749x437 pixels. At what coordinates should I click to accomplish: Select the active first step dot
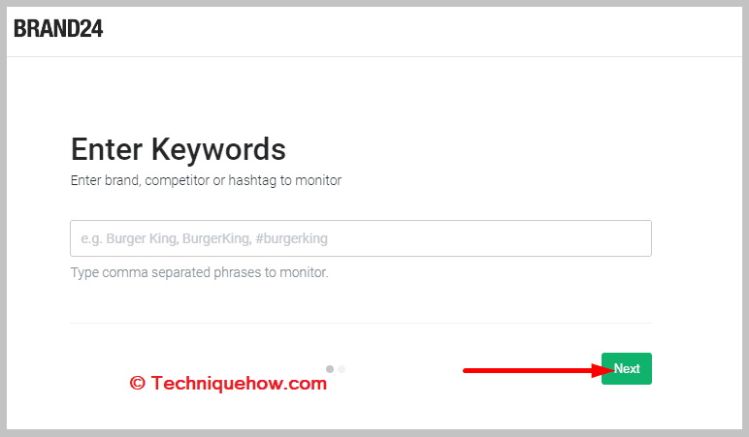click(330, 369)
